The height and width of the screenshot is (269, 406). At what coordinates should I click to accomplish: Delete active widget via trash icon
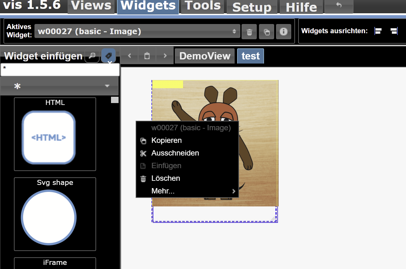point(249,32)
